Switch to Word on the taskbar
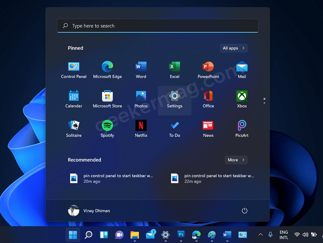Screen dimensions: 323x243 tap(227, 235)
